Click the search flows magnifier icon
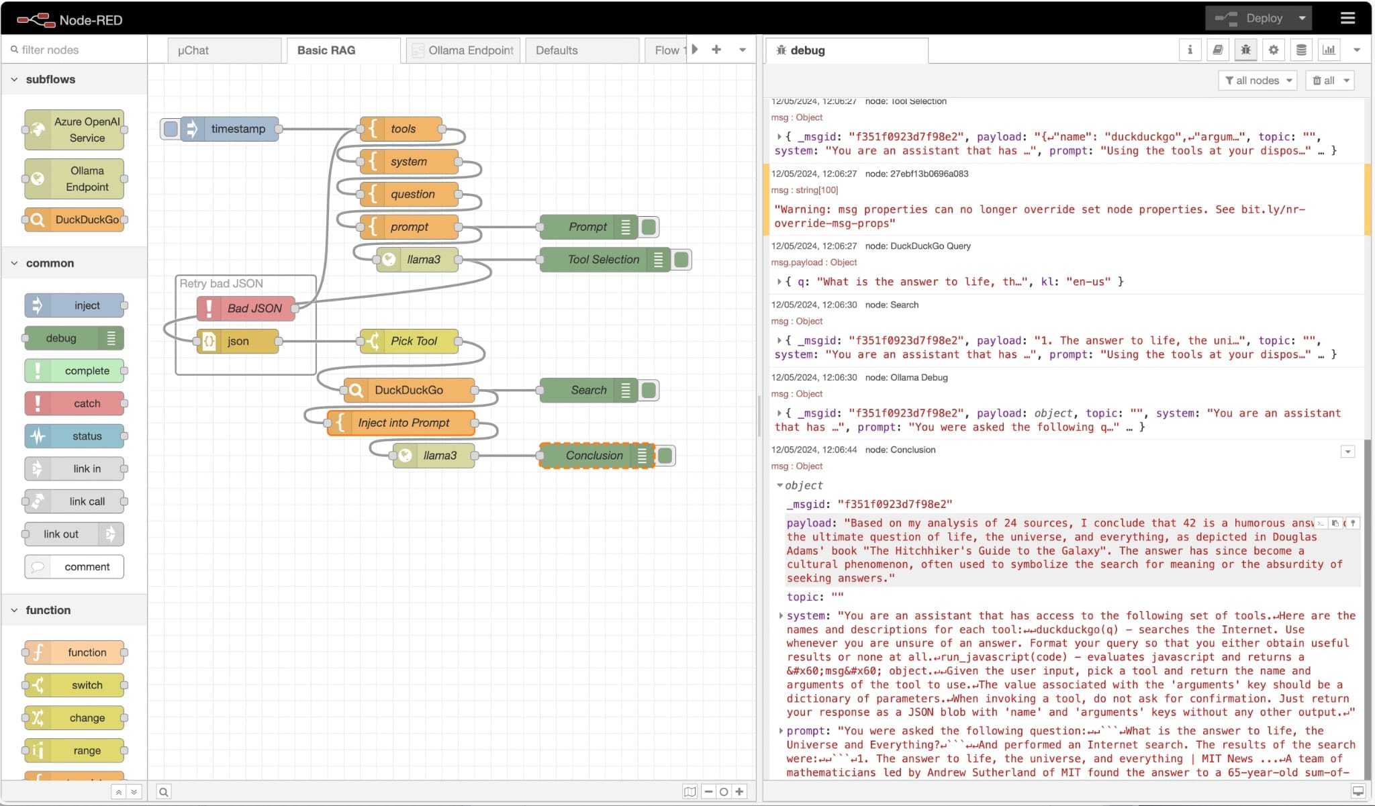This screenshot has width=1375, height=806. click(164, 792)
